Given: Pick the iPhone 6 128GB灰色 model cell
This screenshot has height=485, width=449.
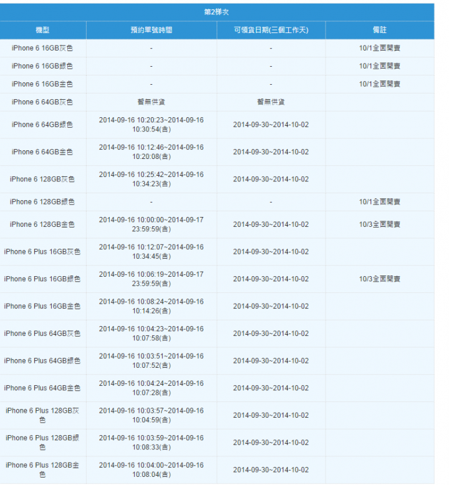Looking at the screenshot, I should tap(42, 180).
